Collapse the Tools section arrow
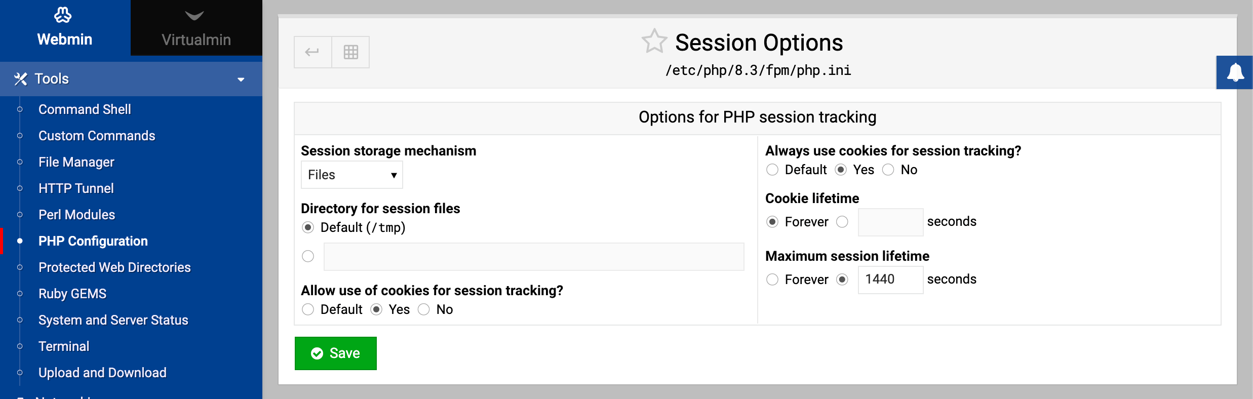 [x=241, y=79]
